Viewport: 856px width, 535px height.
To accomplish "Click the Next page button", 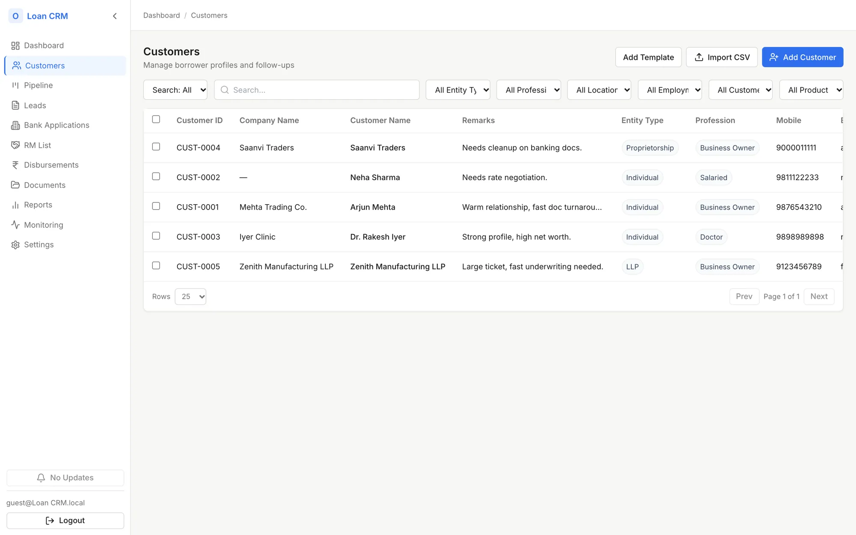I will (x=819, y=297).
